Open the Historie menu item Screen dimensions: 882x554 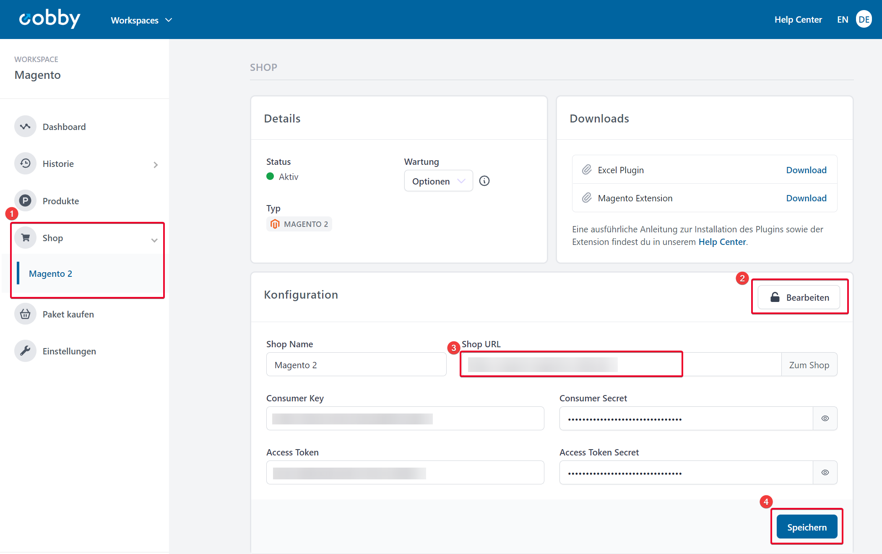click(58, 164)
